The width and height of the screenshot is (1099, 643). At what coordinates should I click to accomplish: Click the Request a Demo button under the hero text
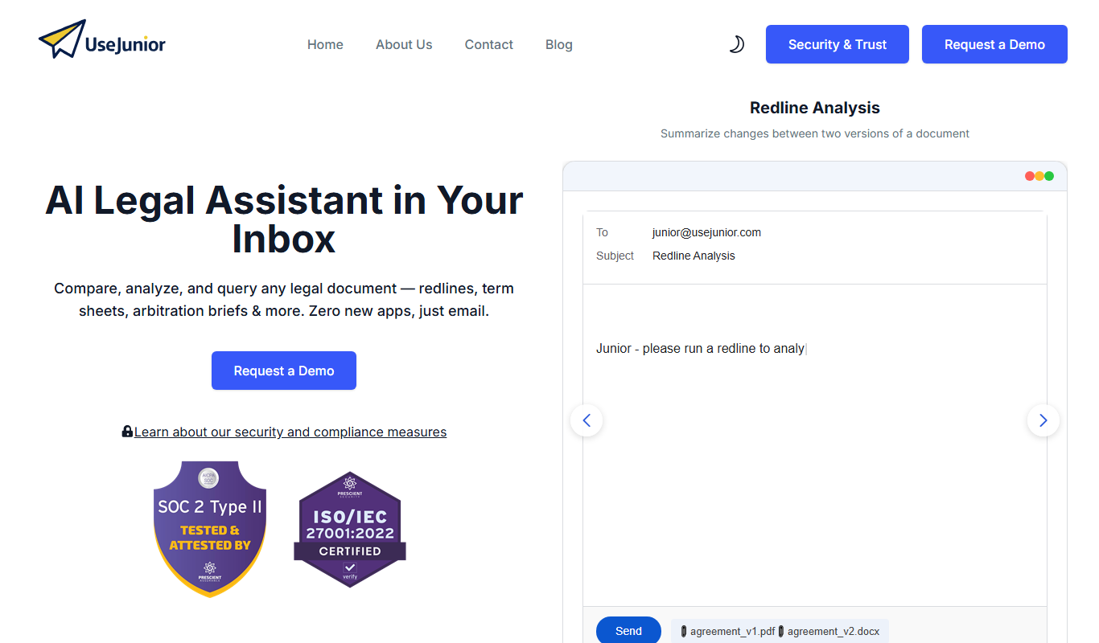pyautogui.click(x=284, y=371)
